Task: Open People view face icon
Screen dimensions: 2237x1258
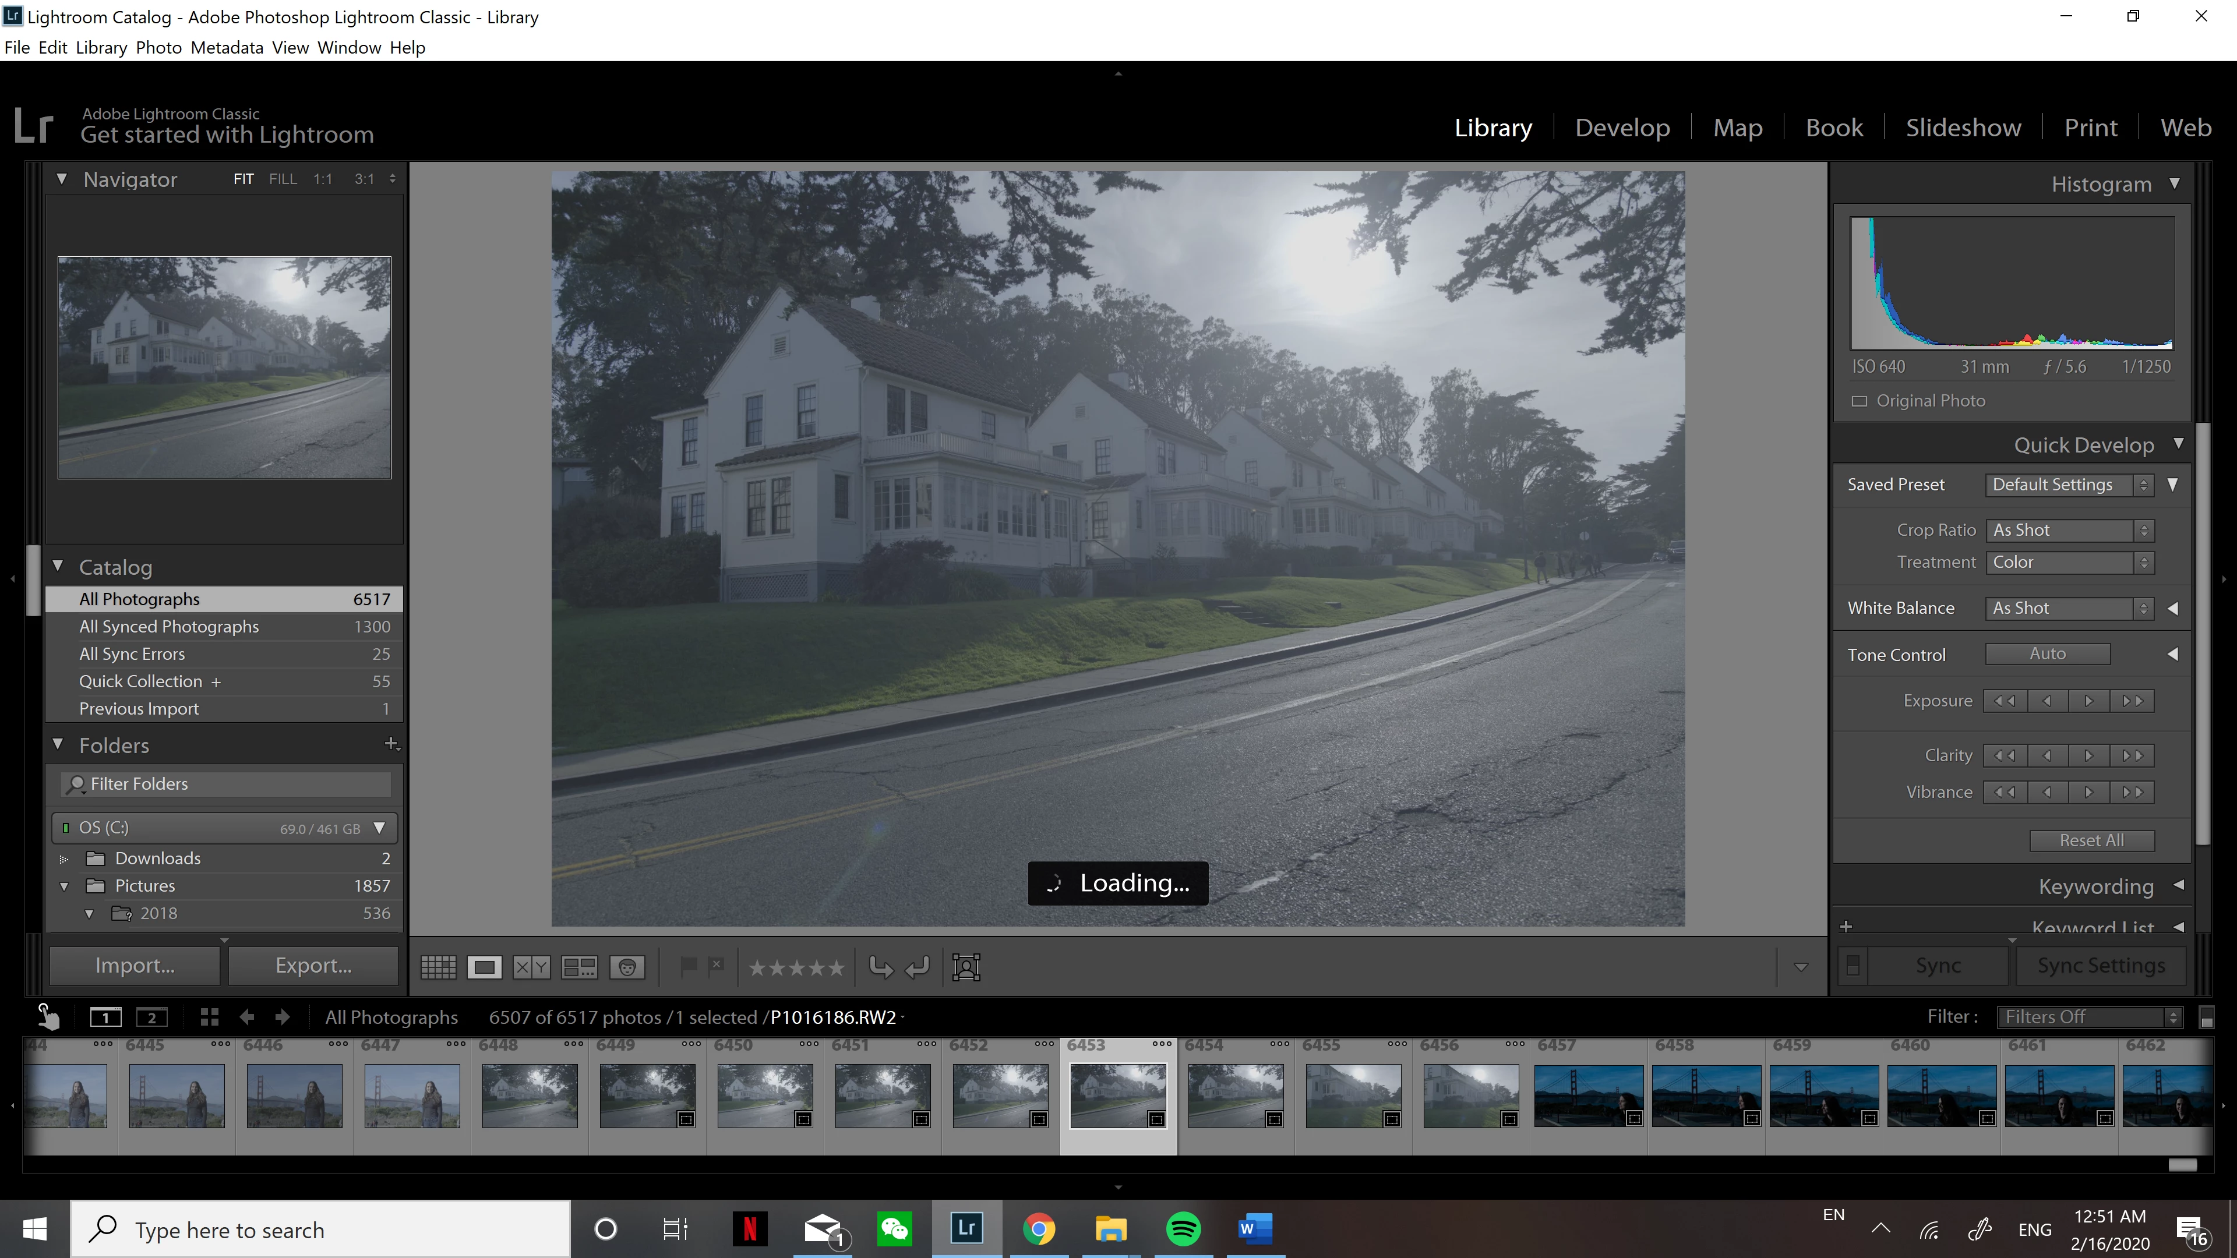Action: click(627, 967)
